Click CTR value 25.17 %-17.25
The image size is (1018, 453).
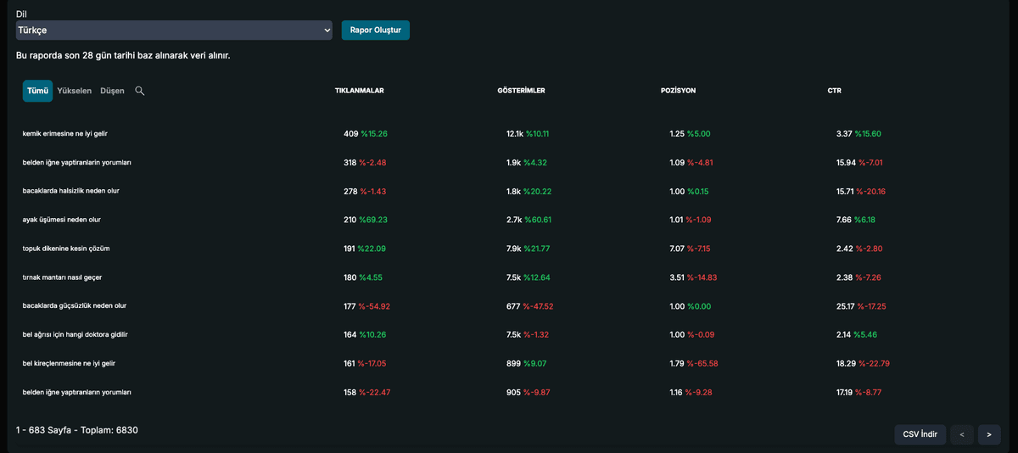[861, 305]
